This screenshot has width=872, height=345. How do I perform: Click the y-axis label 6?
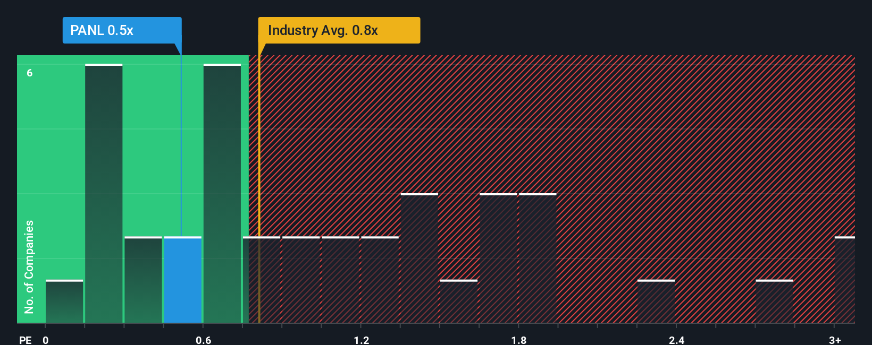coord(30,73)
